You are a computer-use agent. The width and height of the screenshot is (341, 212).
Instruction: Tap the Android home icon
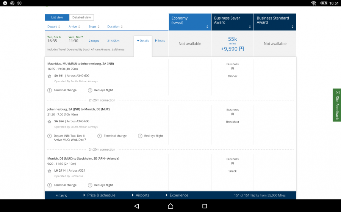pyautogui.click(x=170, y=206)
